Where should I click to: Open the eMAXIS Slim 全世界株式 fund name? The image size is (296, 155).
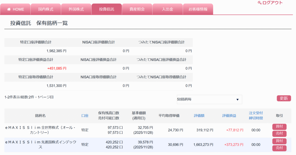click(x=40, y=130)
